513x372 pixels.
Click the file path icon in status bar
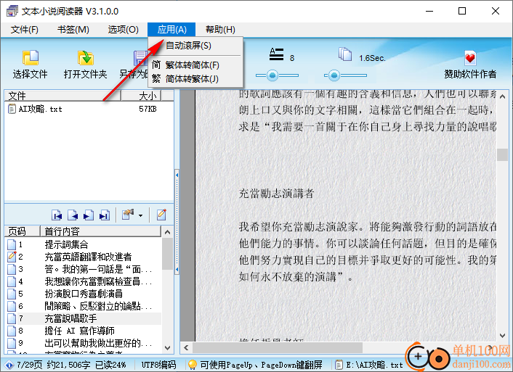click(x=339, y=365)
